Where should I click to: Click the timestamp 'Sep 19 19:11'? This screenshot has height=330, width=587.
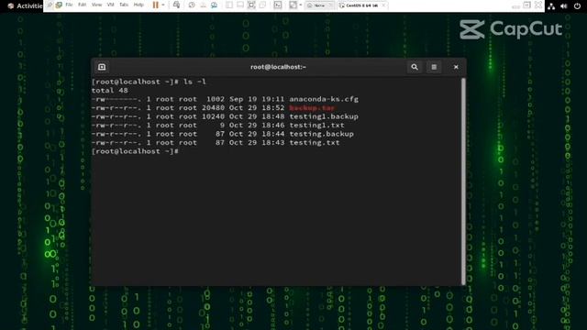coord(257,99)
